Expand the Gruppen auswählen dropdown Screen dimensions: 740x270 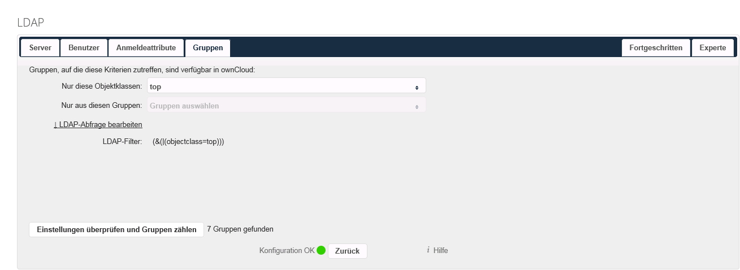pyautogui.click(x=286, y=106)
